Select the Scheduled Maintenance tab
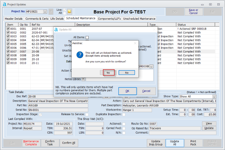The width and height of the screenshot is (225, 150). 81,18
